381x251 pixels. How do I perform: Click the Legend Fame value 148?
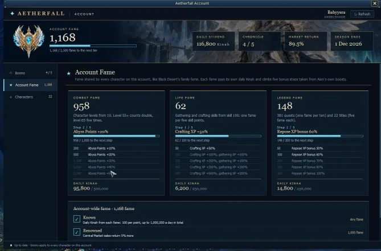[x=285, y=106]
